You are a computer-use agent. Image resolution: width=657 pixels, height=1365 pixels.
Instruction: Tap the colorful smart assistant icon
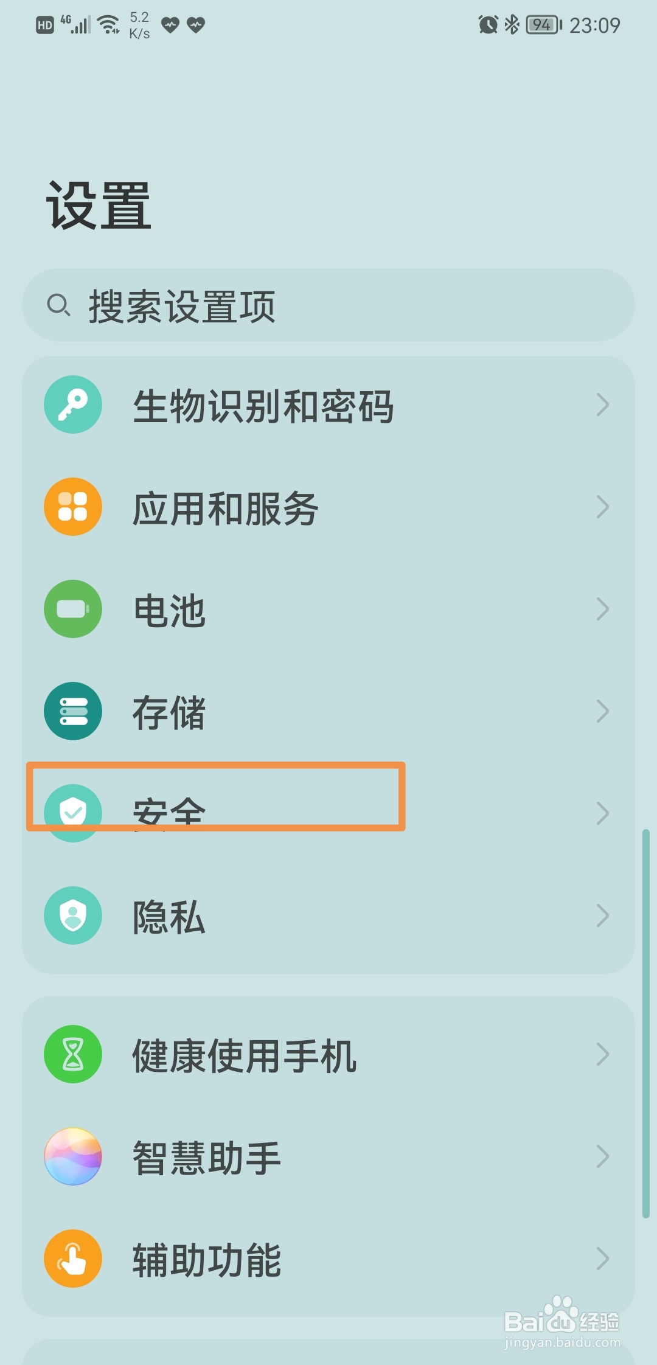(73, 1156)
